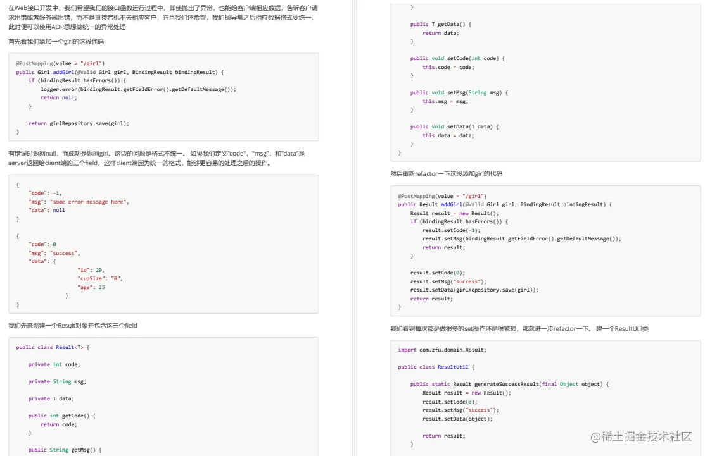Click the JSON line "age": 25
Viewport: 705px width, 456px height.
click(x=91, y=287)
